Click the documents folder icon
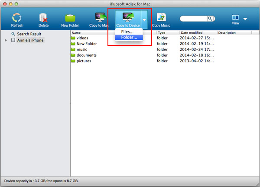Image resolution: width=260 pixels, height=187 pixels. [x=73, y=55]
